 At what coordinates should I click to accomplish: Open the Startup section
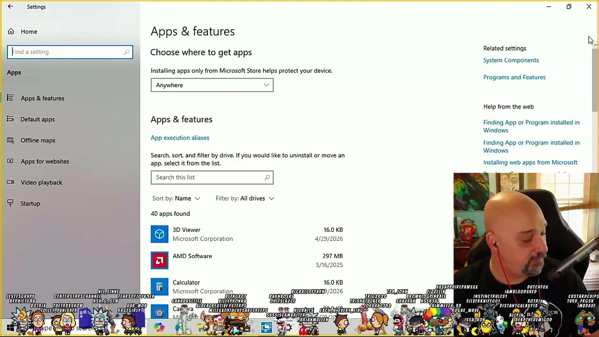pos(30,204)
